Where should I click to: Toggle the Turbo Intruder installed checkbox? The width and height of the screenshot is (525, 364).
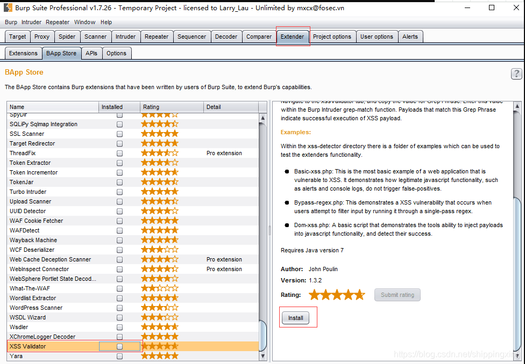click(119, 192)
